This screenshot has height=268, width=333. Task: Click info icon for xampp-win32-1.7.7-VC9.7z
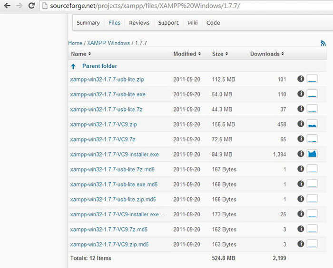(301, 139)
